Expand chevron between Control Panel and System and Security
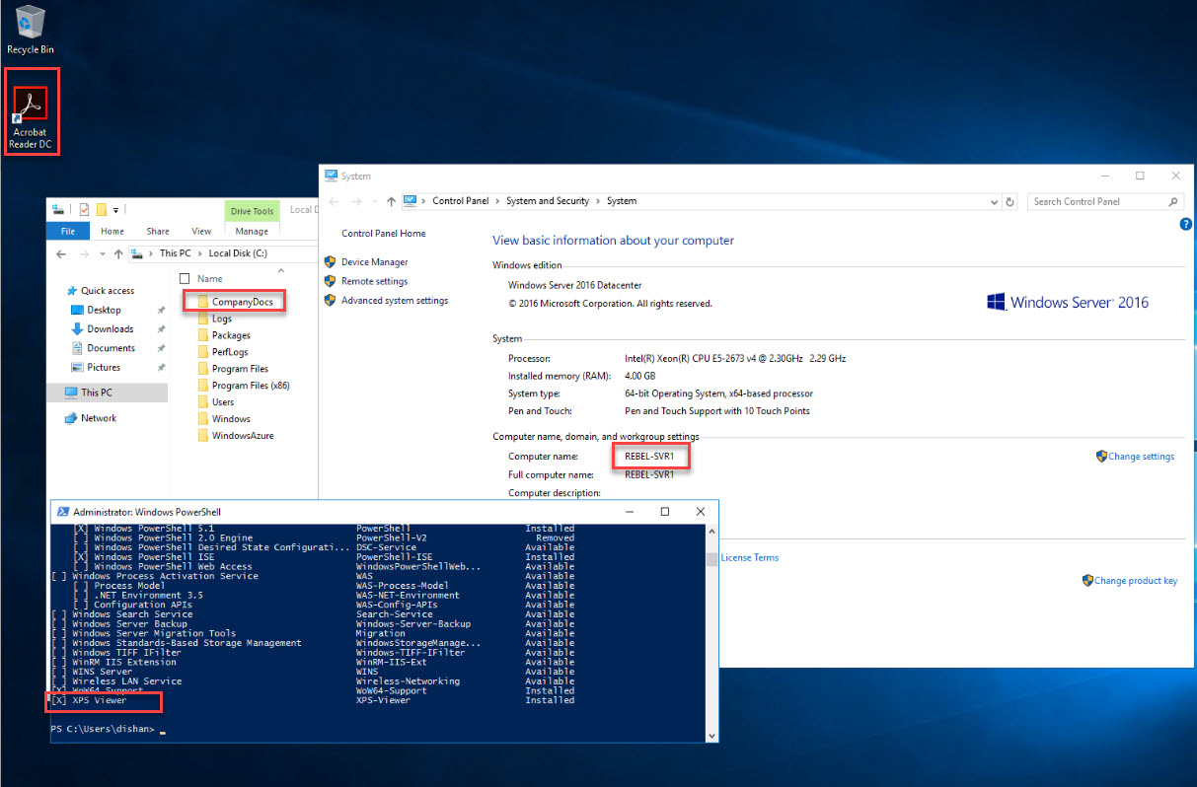 499,201
